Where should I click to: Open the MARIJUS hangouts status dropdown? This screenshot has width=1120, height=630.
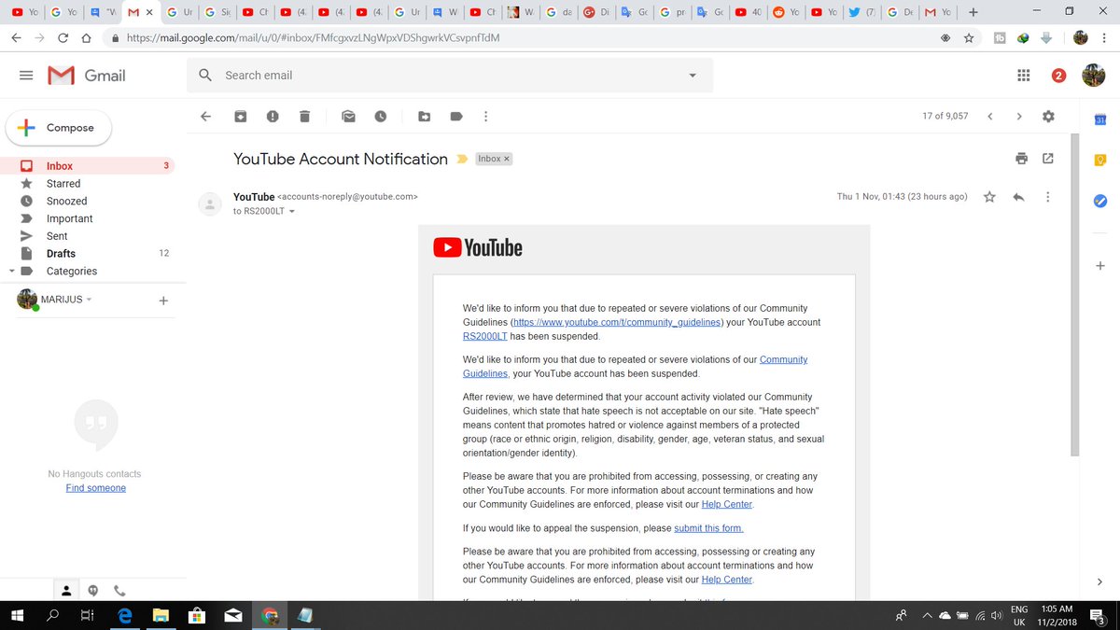point(90,300)
